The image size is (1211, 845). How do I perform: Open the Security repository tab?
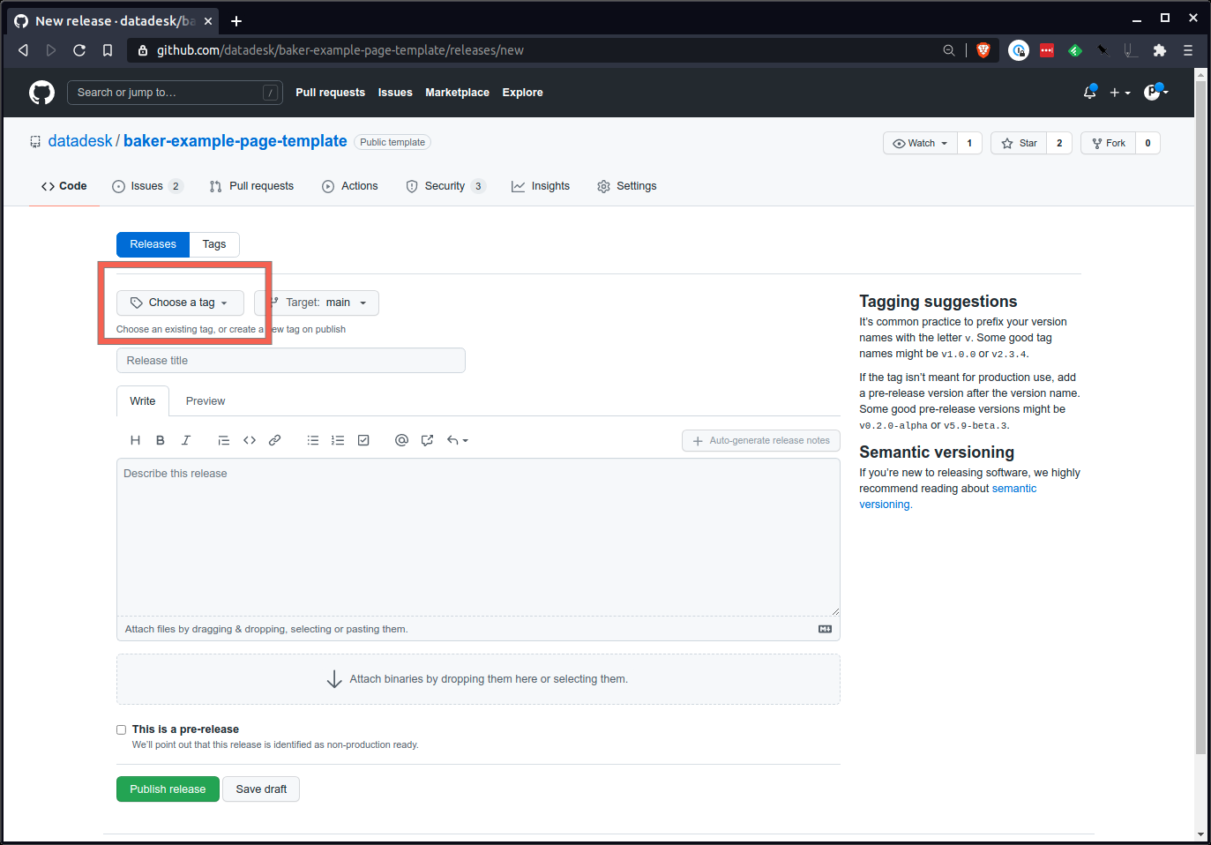click(445, 186)
